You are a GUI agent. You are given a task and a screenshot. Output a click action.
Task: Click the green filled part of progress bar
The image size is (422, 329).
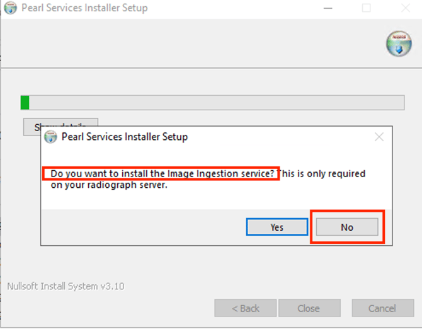(x=25, y=103)
